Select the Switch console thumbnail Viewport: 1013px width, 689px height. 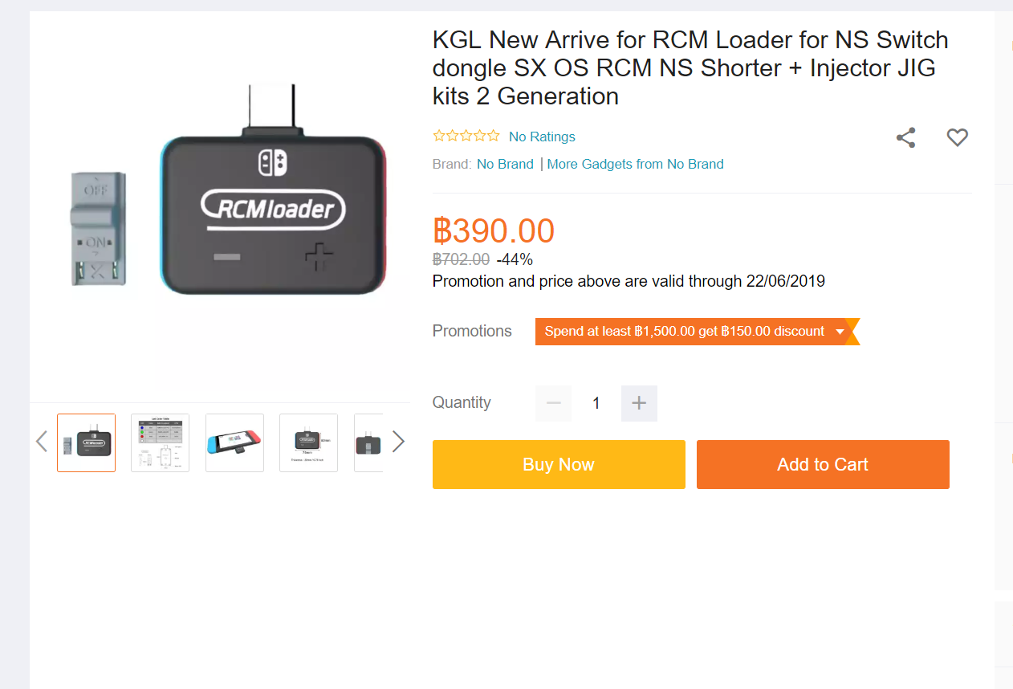(234, 442)
